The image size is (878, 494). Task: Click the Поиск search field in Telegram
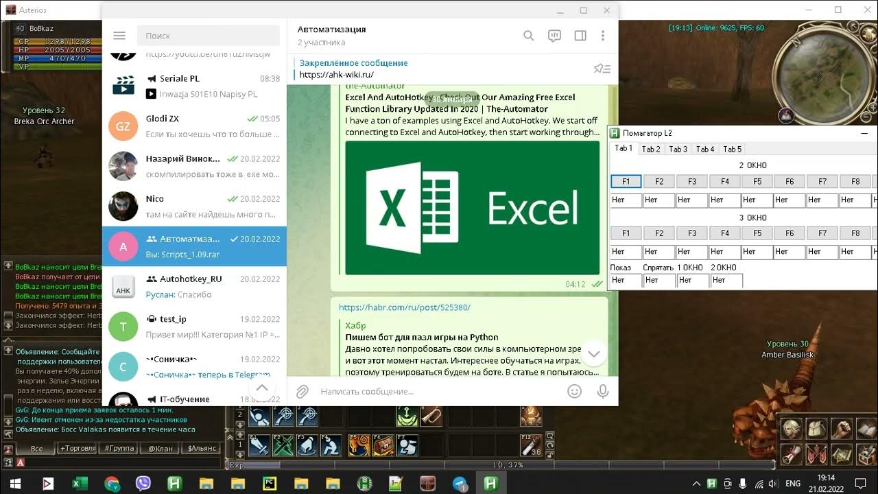209,36
